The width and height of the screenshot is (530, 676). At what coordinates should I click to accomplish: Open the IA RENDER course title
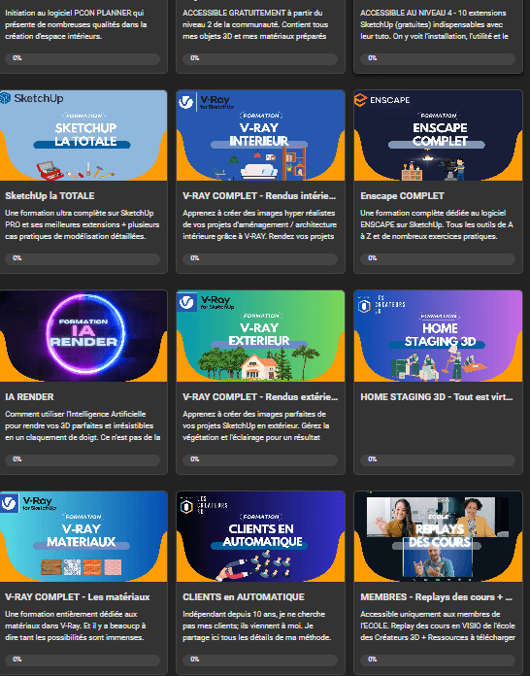[x=29, y=396]
